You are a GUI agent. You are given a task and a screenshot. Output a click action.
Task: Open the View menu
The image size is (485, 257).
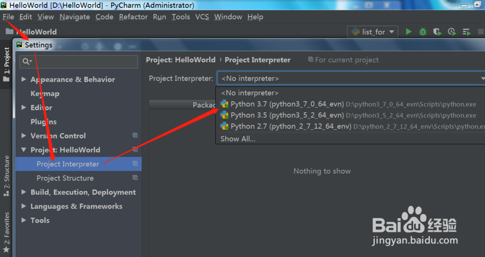pyautogui.click(x=46, y=17)
